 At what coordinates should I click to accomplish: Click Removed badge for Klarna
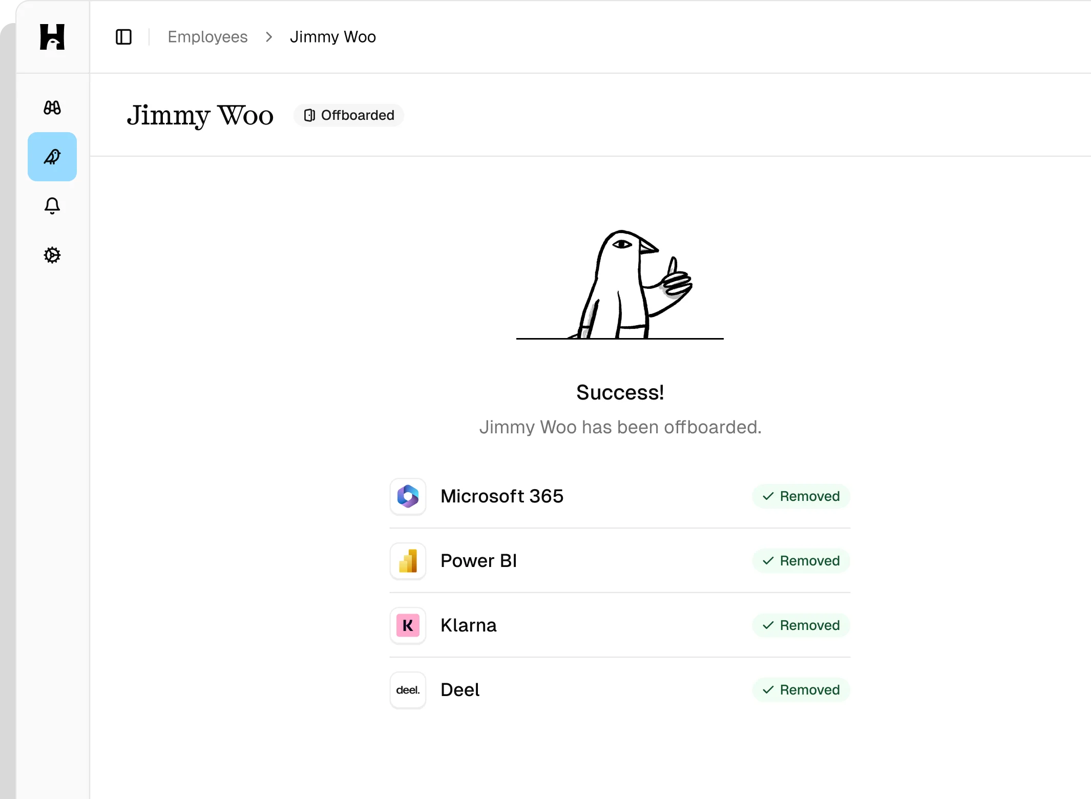(x=801, y=625)
